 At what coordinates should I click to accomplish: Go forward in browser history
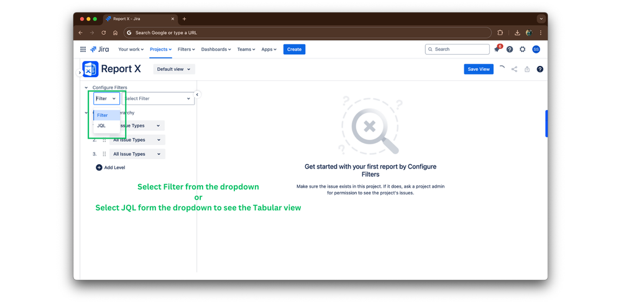pos(92,33)
